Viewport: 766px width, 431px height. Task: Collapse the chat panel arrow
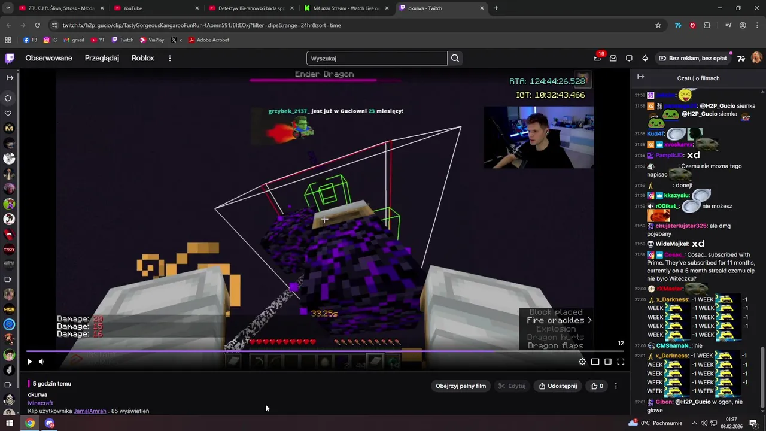pyautogui.click(x=640, y=77)
